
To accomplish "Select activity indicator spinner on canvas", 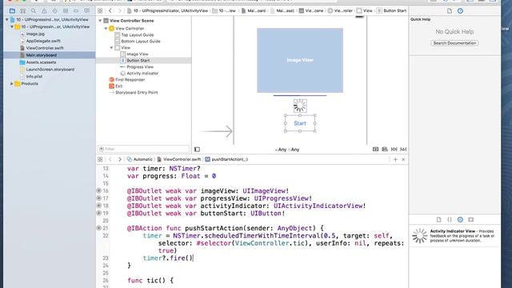I will [300, 106].
